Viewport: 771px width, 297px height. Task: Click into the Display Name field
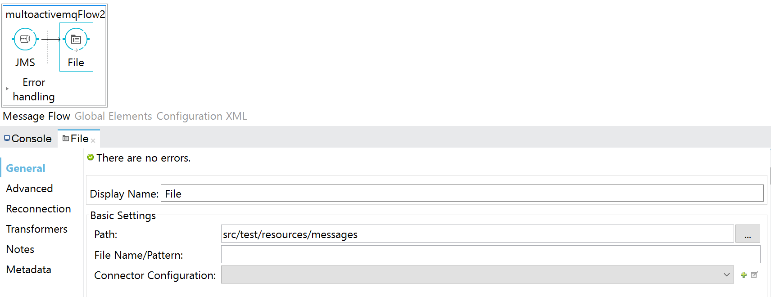(462, 193)
